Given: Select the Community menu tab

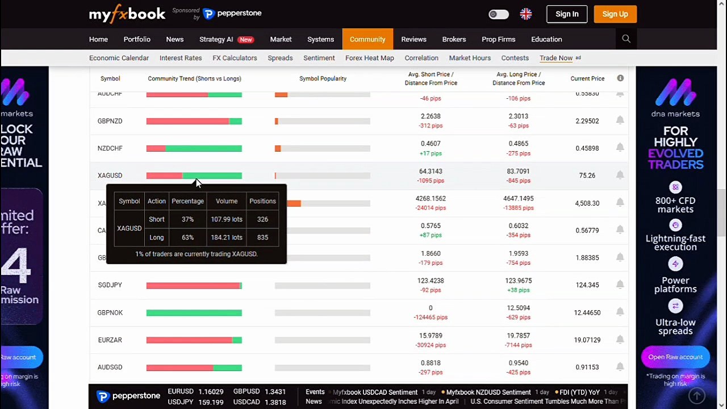Looking at the screenshot, I should [367, 39].
